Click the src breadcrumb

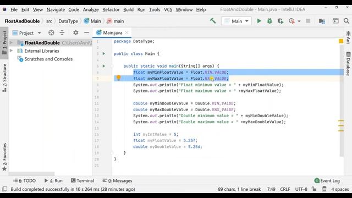[x=49, y=21]
